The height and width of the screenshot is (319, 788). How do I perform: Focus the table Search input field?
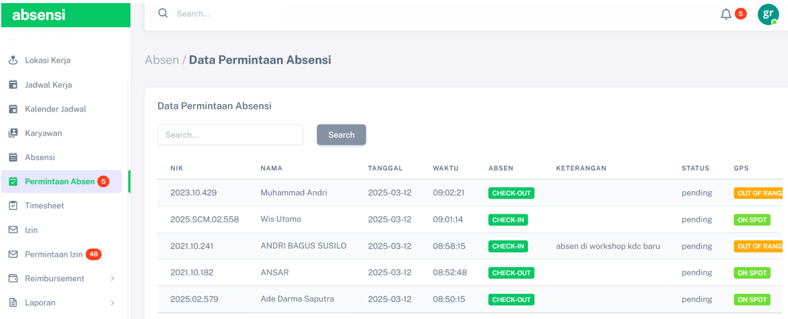point(230,135)
